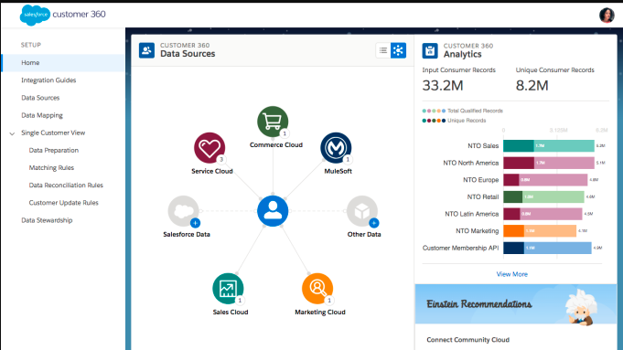Screen dimensions: 623x350
Task: Add a Salesforce Data source with plus badge
Action: [195, 223]
